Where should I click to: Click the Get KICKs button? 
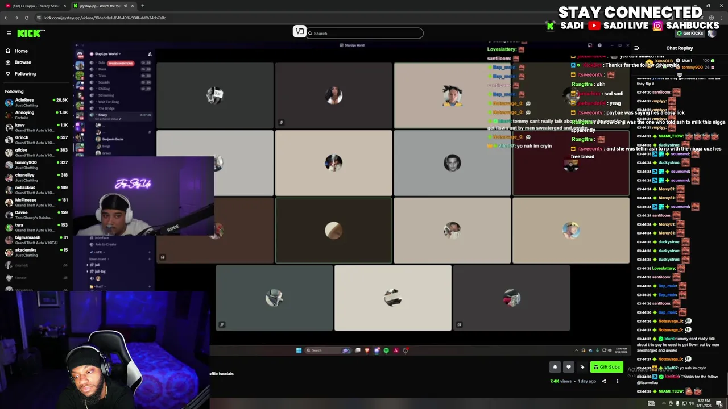(x=689, y=34)
